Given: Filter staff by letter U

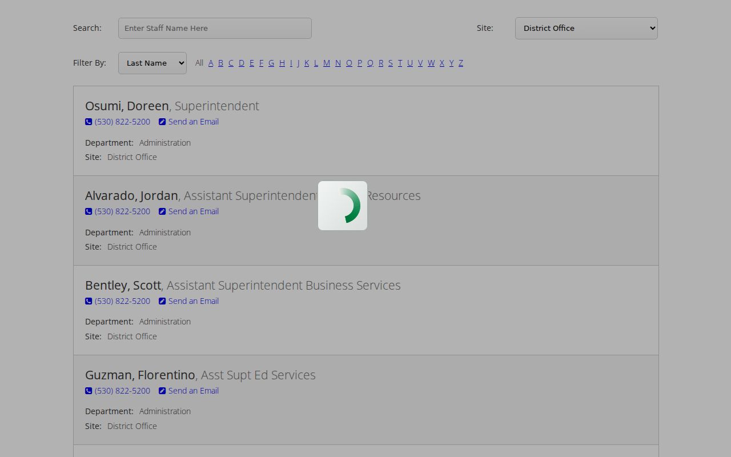Looking at the screenshot, I should click(x=410, y=63).
